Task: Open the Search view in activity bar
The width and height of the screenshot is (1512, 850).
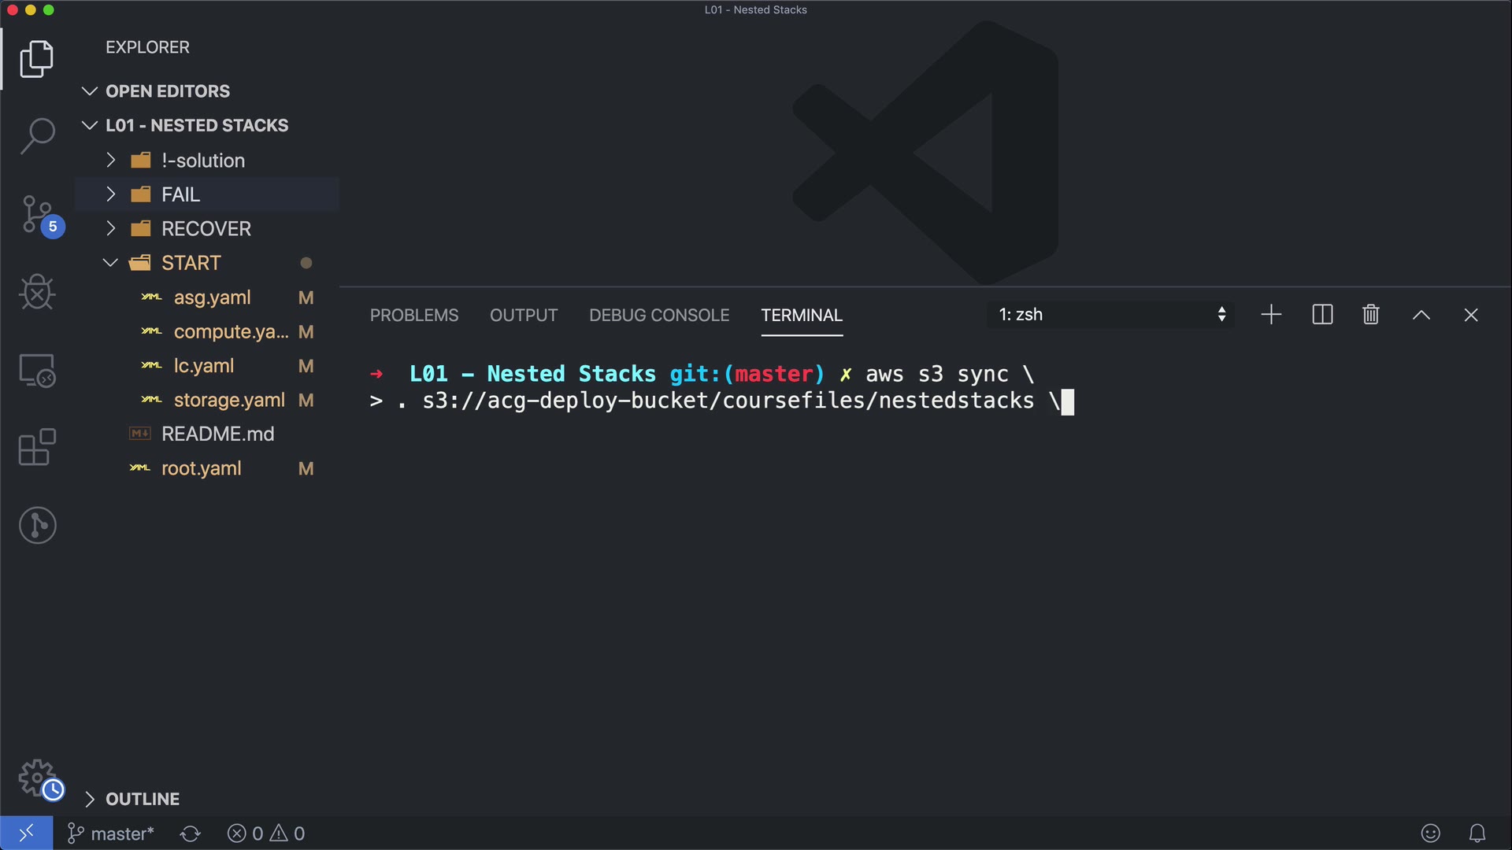Action: (x=37, y=135)
